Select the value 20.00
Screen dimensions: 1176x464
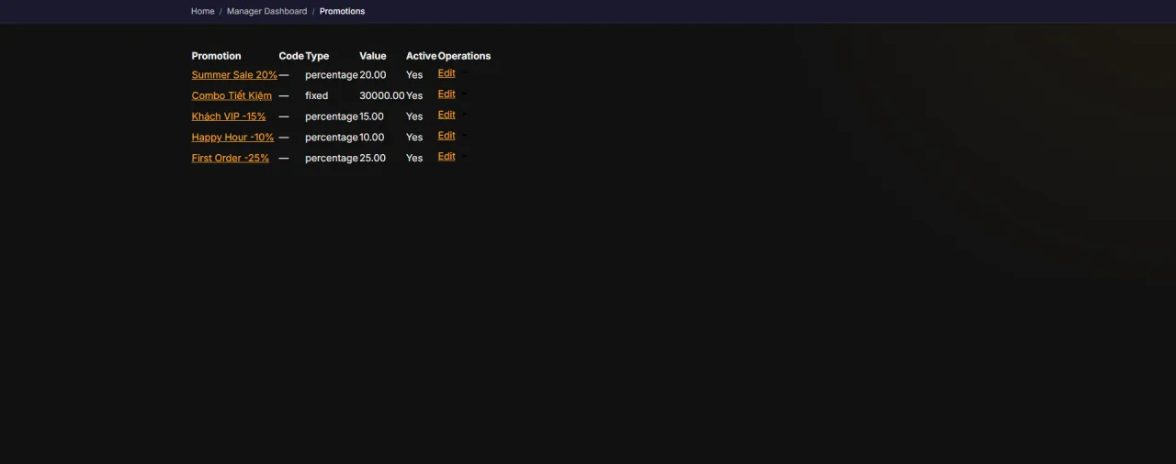373,75
